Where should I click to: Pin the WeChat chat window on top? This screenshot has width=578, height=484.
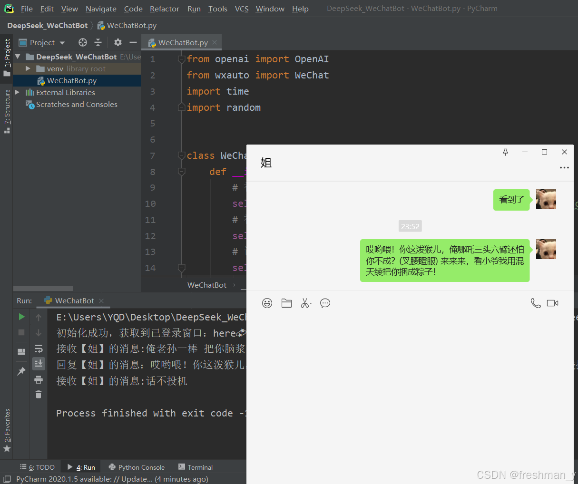(x=505, y=152)
